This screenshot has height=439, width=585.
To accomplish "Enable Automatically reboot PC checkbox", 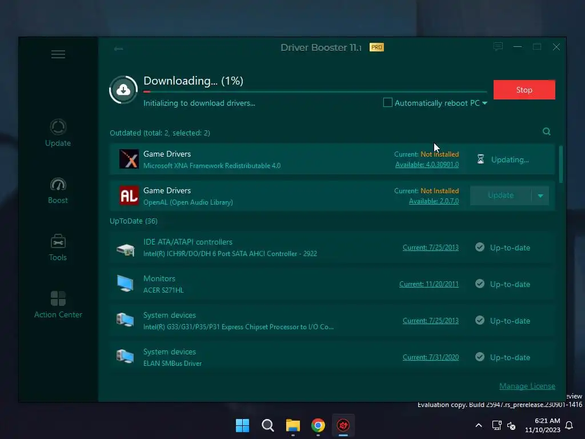I will 388,102.
